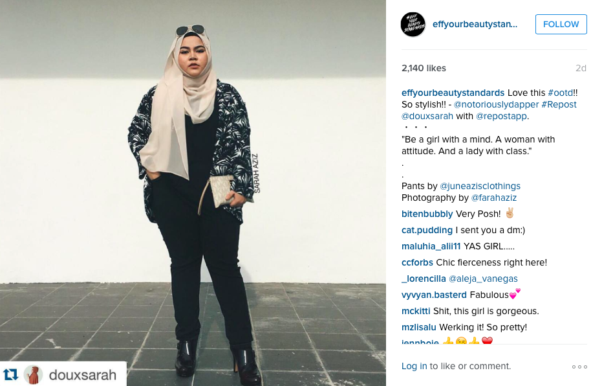Visit the @douxsarah profile mention
The height and width of the screenshot is (386, 602).
(x=427, y=116)
